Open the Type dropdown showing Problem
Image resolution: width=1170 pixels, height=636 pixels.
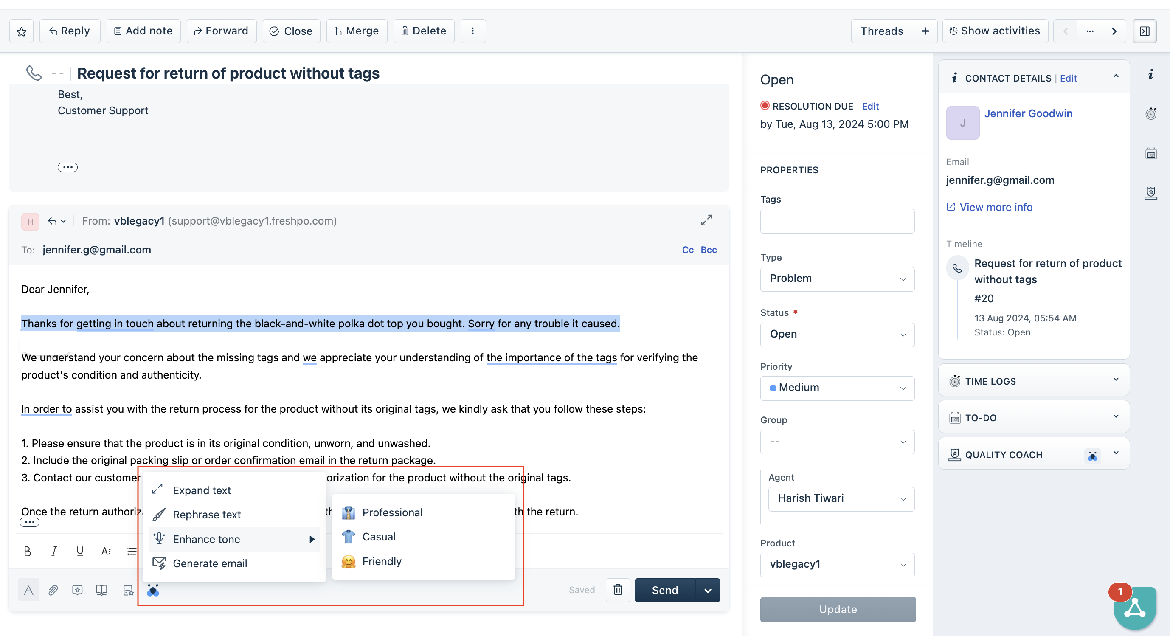(837, 279)
